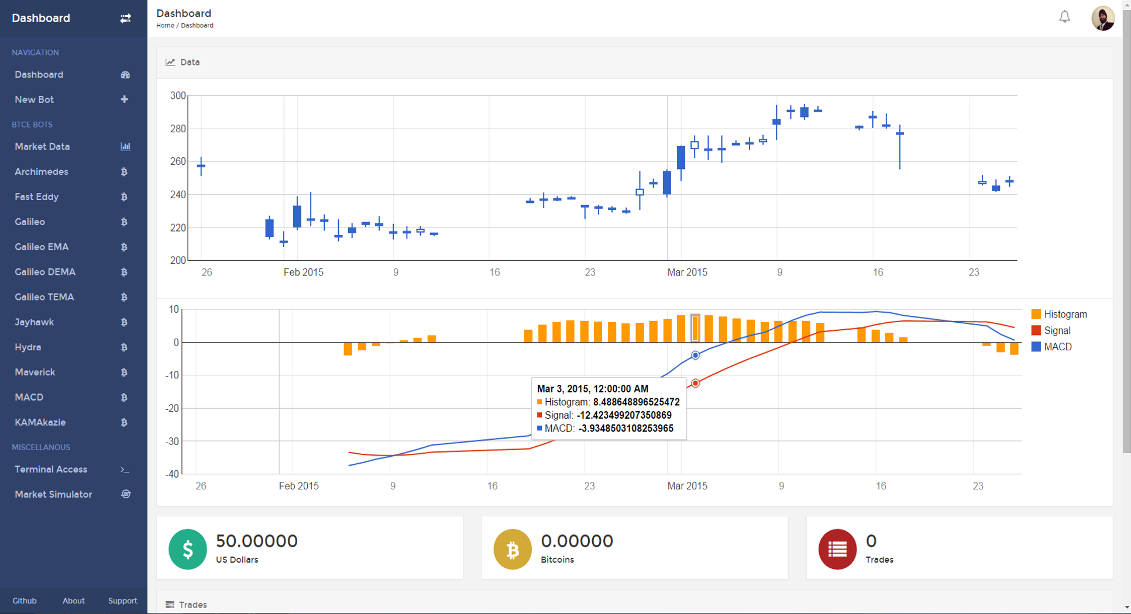Click the Dashboard gauge icon in navigation

tap(125, 75)
